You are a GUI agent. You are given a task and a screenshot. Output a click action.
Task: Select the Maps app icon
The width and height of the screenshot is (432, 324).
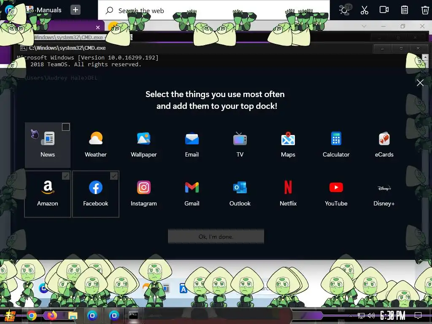pos(288,138)
